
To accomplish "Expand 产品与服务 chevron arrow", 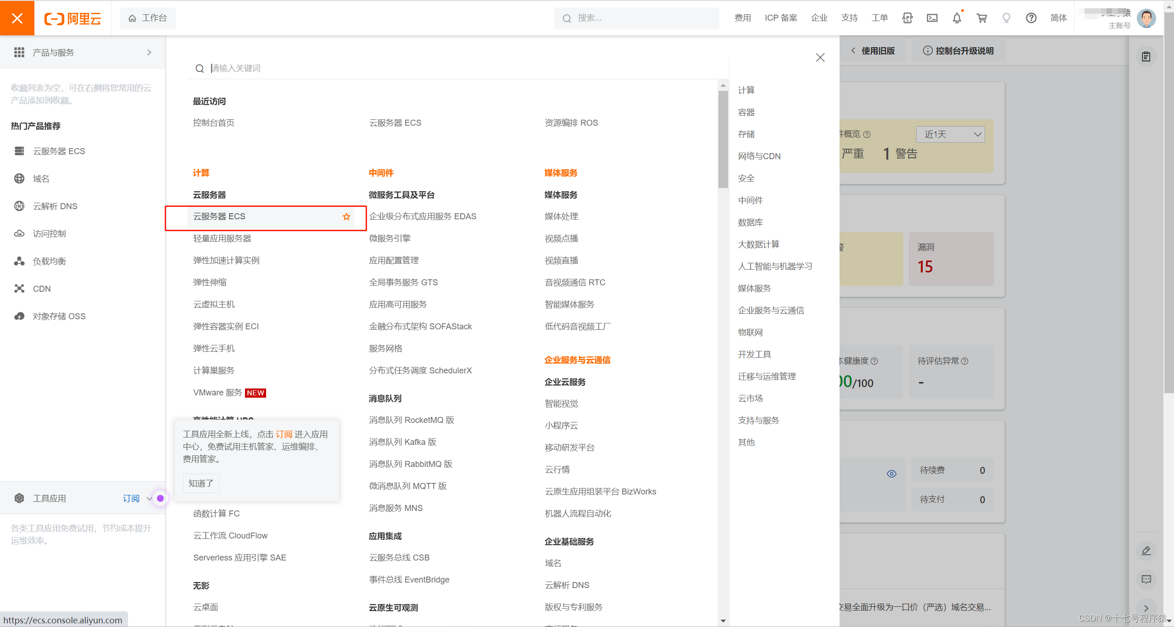I will 149,52.
